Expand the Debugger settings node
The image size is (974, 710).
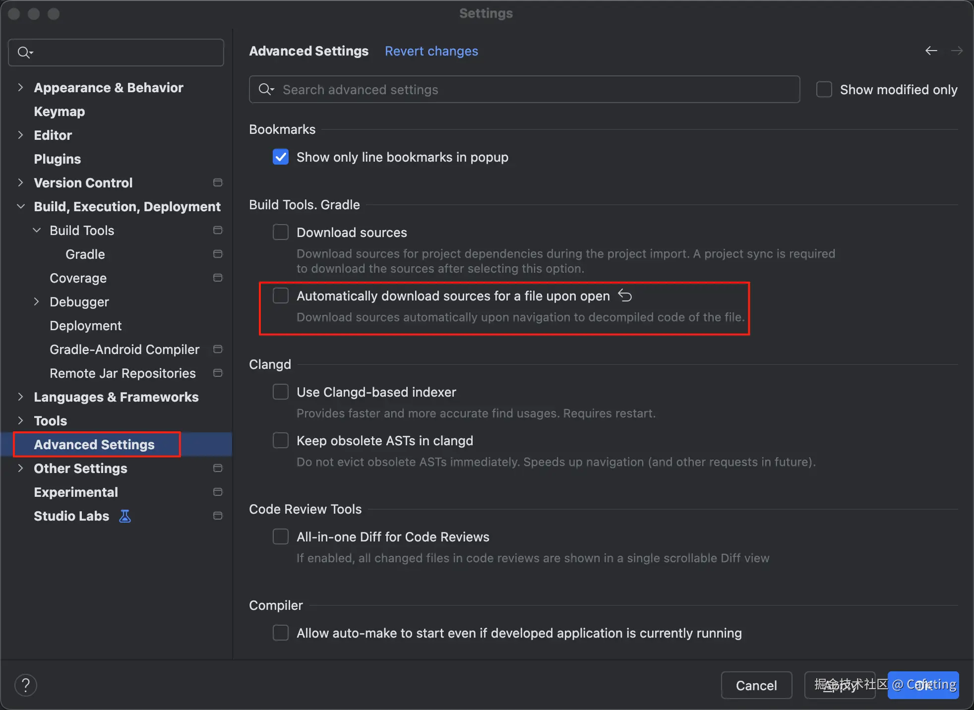tap(36, 302)
